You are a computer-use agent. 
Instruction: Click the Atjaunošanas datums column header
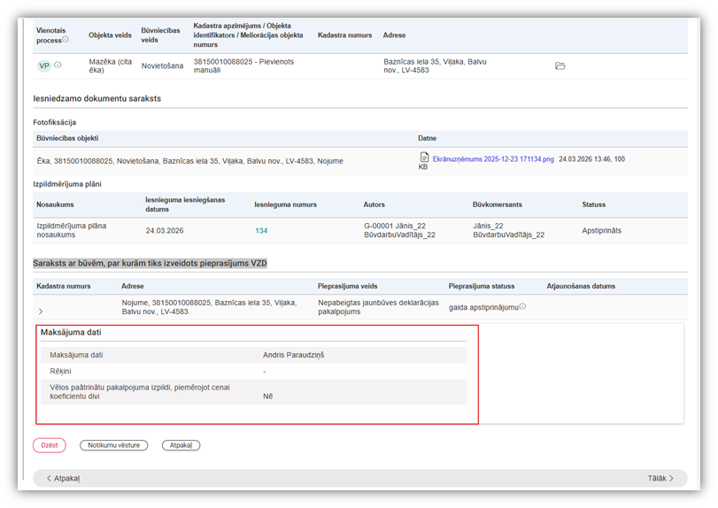pyautogui.click(x=581, y=287)
